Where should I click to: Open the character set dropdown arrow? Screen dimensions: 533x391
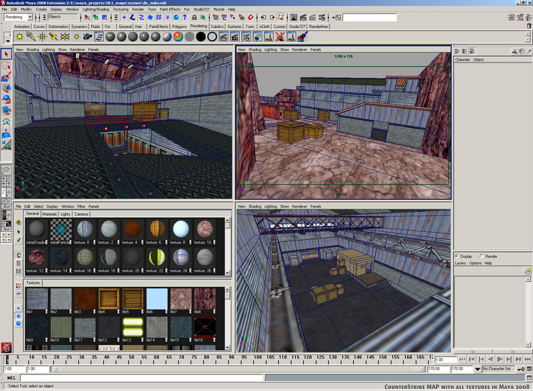(478, 369)
